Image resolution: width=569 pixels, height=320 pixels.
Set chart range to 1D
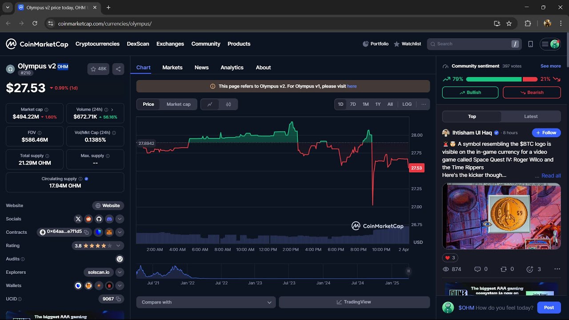point(341,104)
